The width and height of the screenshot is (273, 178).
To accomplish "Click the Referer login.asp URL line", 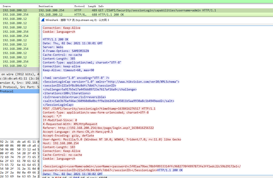I will point(98,128).
